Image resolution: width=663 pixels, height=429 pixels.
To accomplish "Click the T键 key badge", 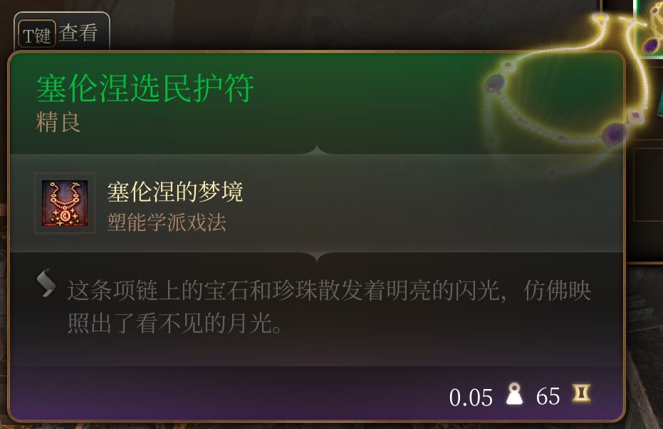I will tap(37, 34).
